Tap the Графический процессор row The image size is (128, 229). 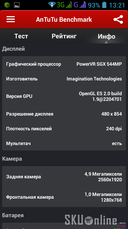(64, 64)
